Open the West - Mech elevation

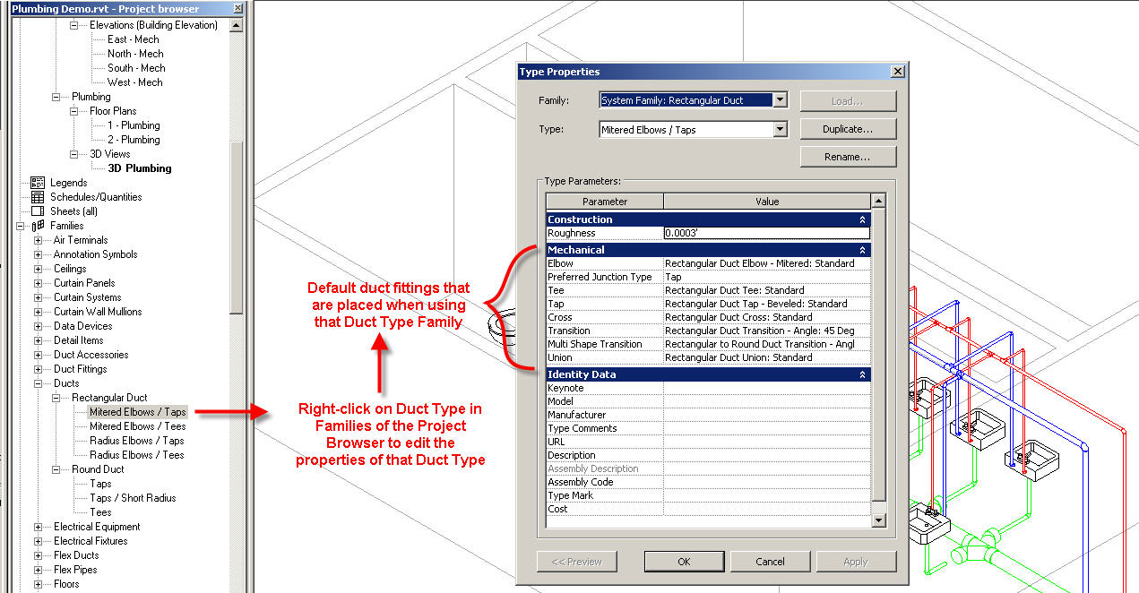click(134, 82)
